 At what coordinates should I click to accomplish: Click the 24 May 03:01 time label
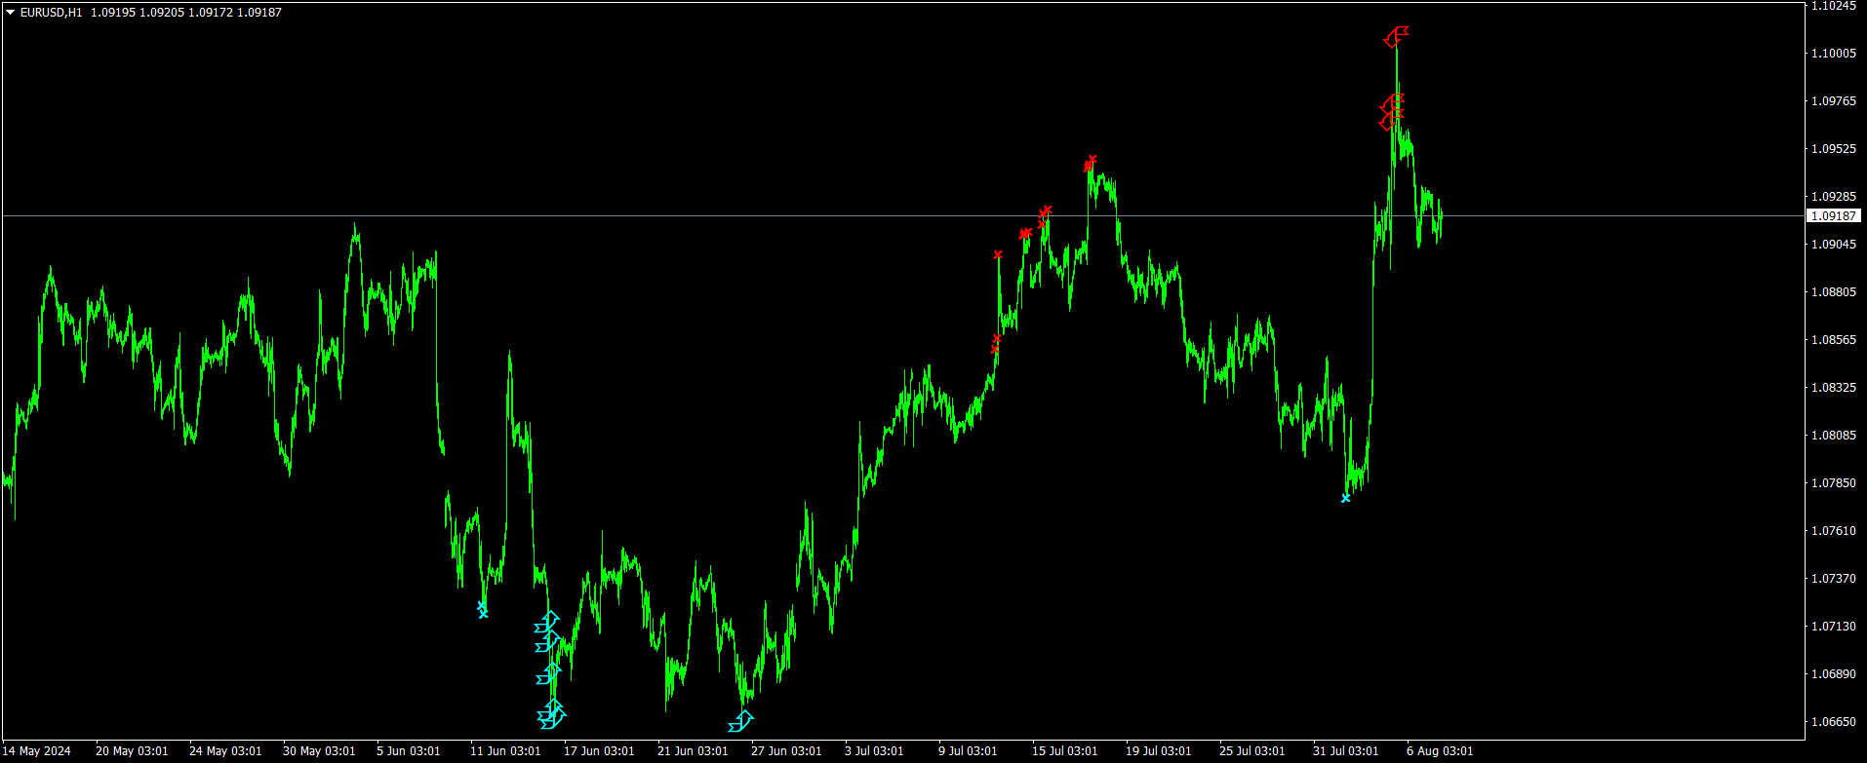[x=225, y=751]
